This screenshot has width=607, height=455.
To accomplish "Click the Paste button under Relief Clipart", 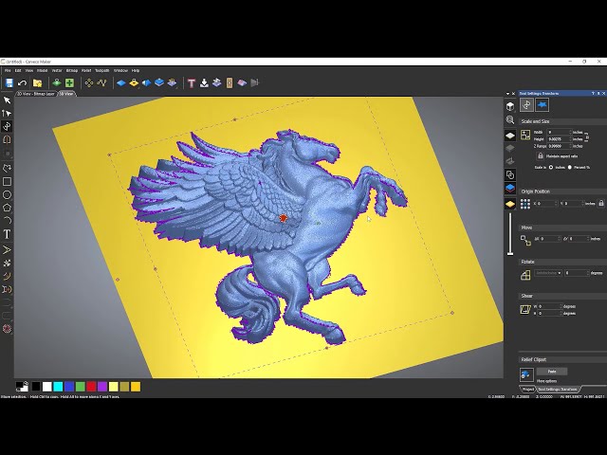I will [x=552, y=372].
